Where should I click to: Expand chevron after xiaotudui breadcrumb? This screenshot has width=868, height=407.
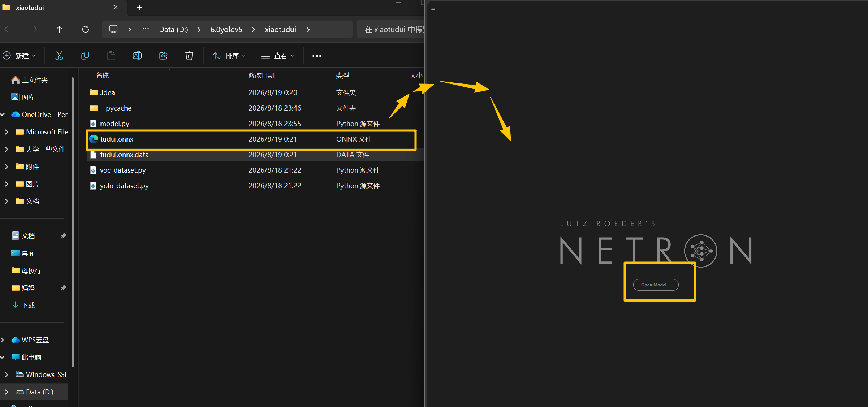tap(308, 30)
